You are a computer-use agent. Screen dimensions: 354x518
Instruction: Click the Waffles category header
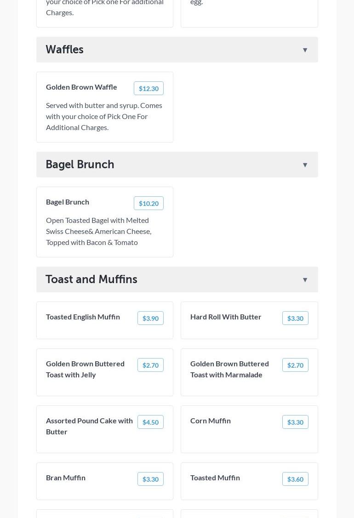(65, 50)
